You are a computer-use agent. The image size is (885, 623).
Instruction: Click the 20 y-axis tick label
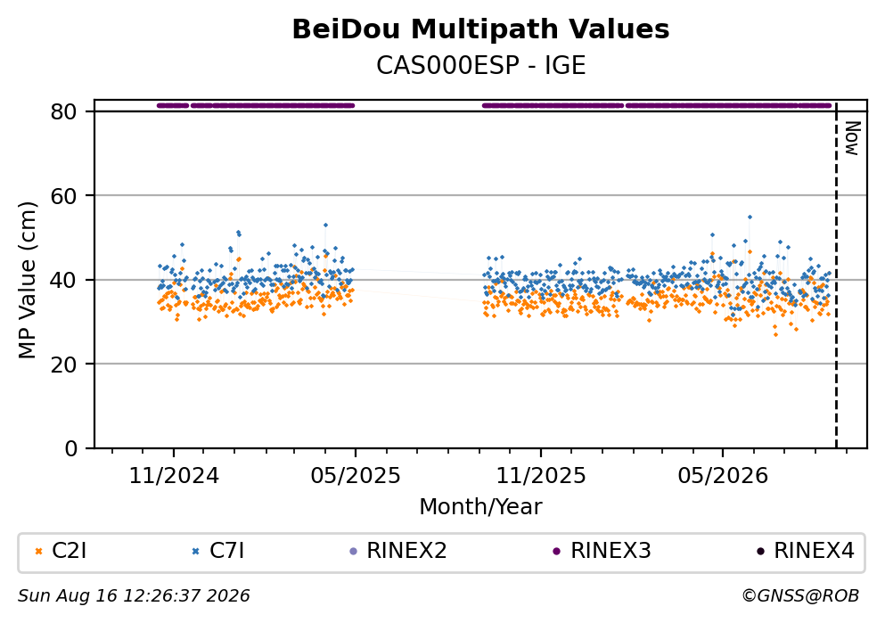click(x=64, y=365)
